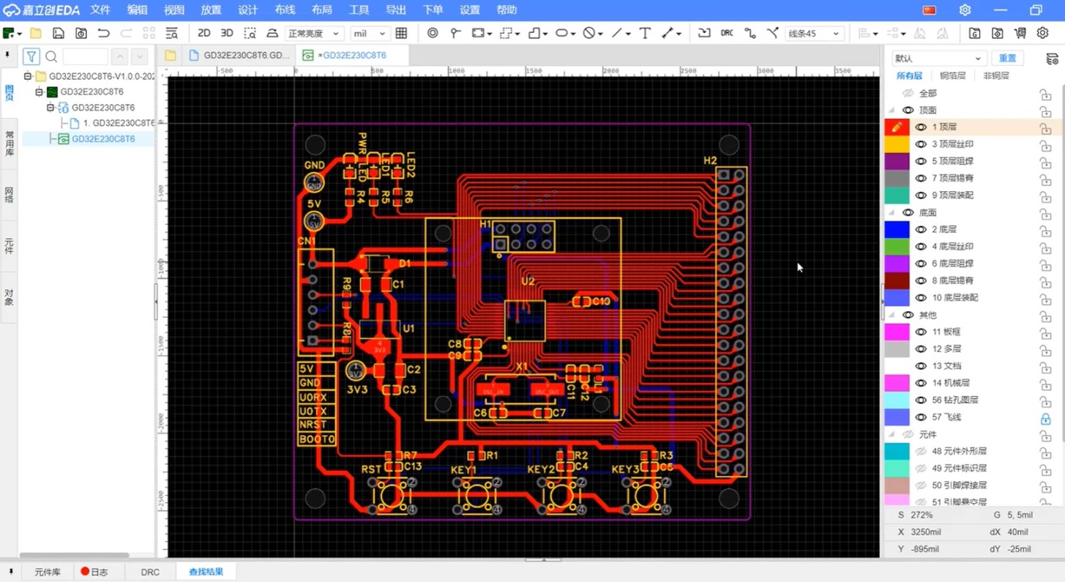Select the 铜箔层 layer filter

(952, 75)
